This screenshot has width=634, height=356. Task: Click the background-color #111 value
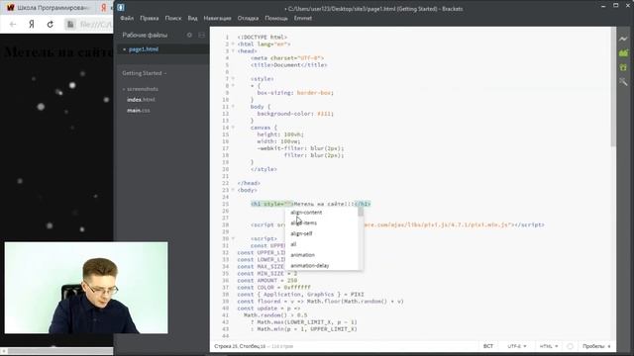pos(324,114)
